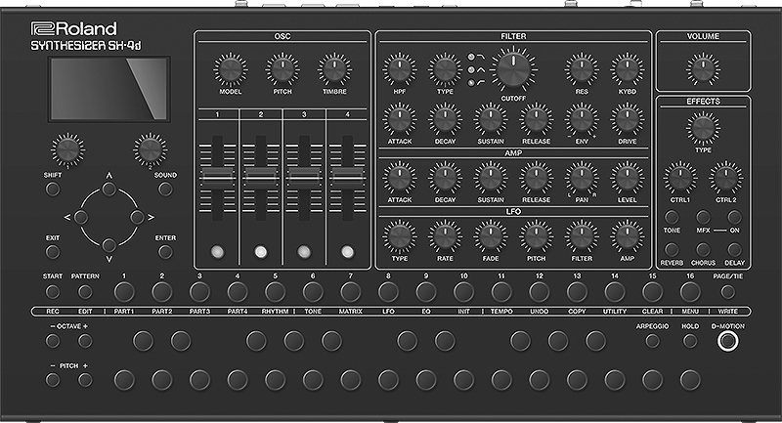
Task: Click the VOLUME knob
Action: [703, 69]
